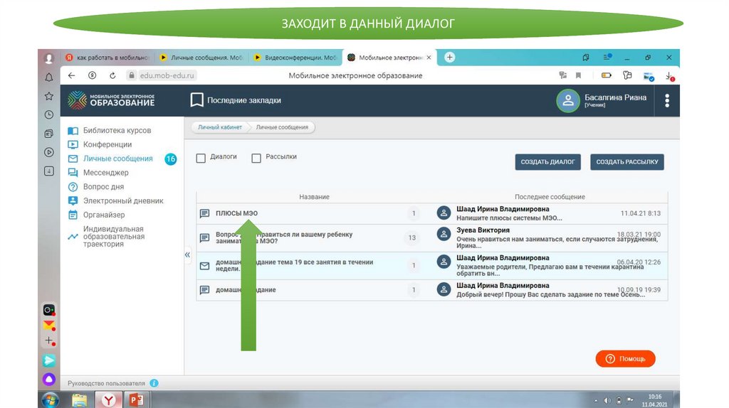Click the Название column header
The image size is (729, 408).
click(314, 197)
